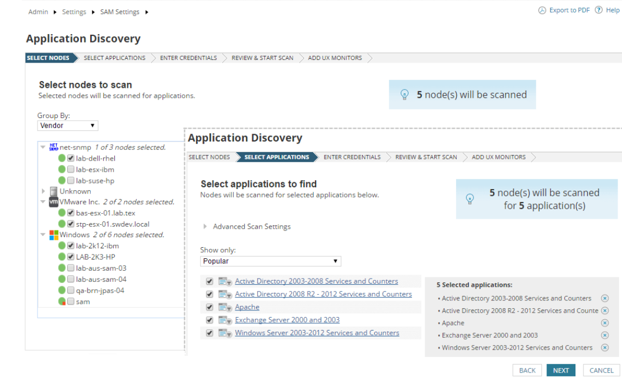Select the sam node label

coord(83,301)
